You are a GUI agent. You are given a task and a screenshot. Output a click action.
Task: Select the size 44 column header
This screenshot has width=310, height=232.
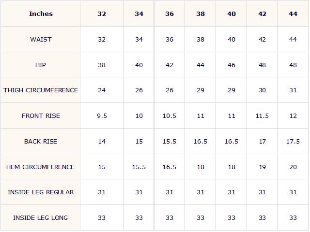293,14
